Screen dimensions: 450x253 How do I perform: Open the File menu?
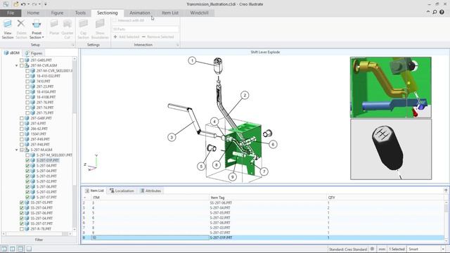pyautogui.click(x=11, y=13)
